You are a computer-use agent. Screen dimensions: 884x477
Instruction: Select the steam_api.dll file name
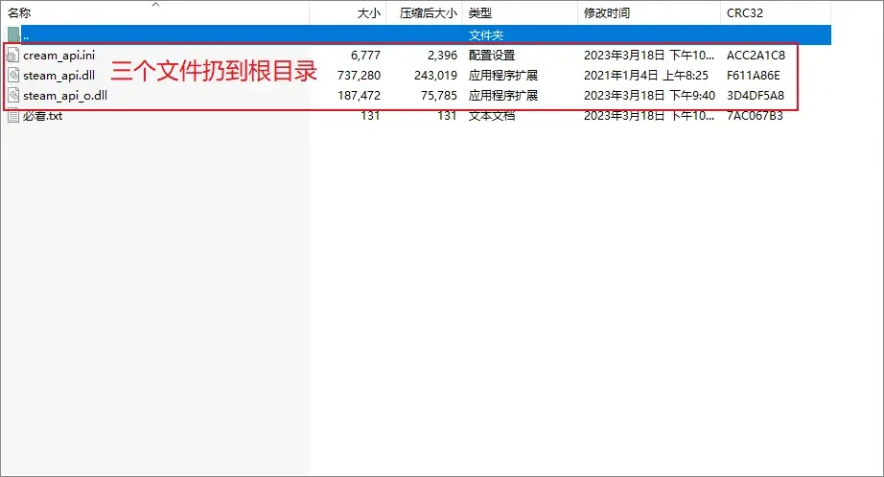[x=60, y=75]
